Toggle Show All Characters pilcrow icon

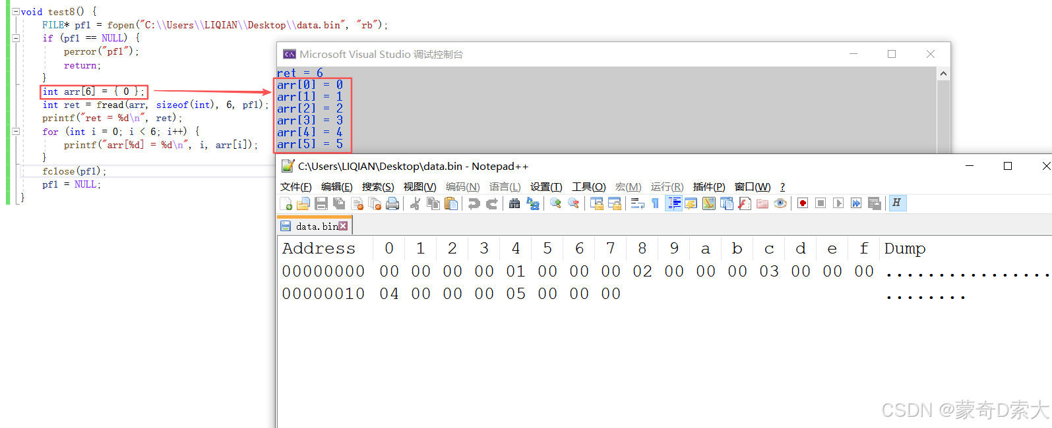(x=655, y=203)
